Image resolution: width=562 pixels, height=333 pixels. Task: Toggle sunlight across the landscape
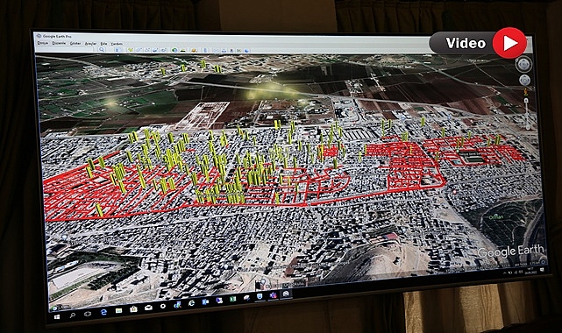pyautogui.click(x=182, y=50)
